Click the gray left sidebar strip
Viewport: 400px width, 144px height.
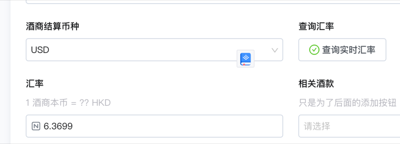click(x=5, y=72)
